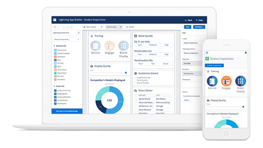Tap Submit Inspection on the phone

[214, 65]
